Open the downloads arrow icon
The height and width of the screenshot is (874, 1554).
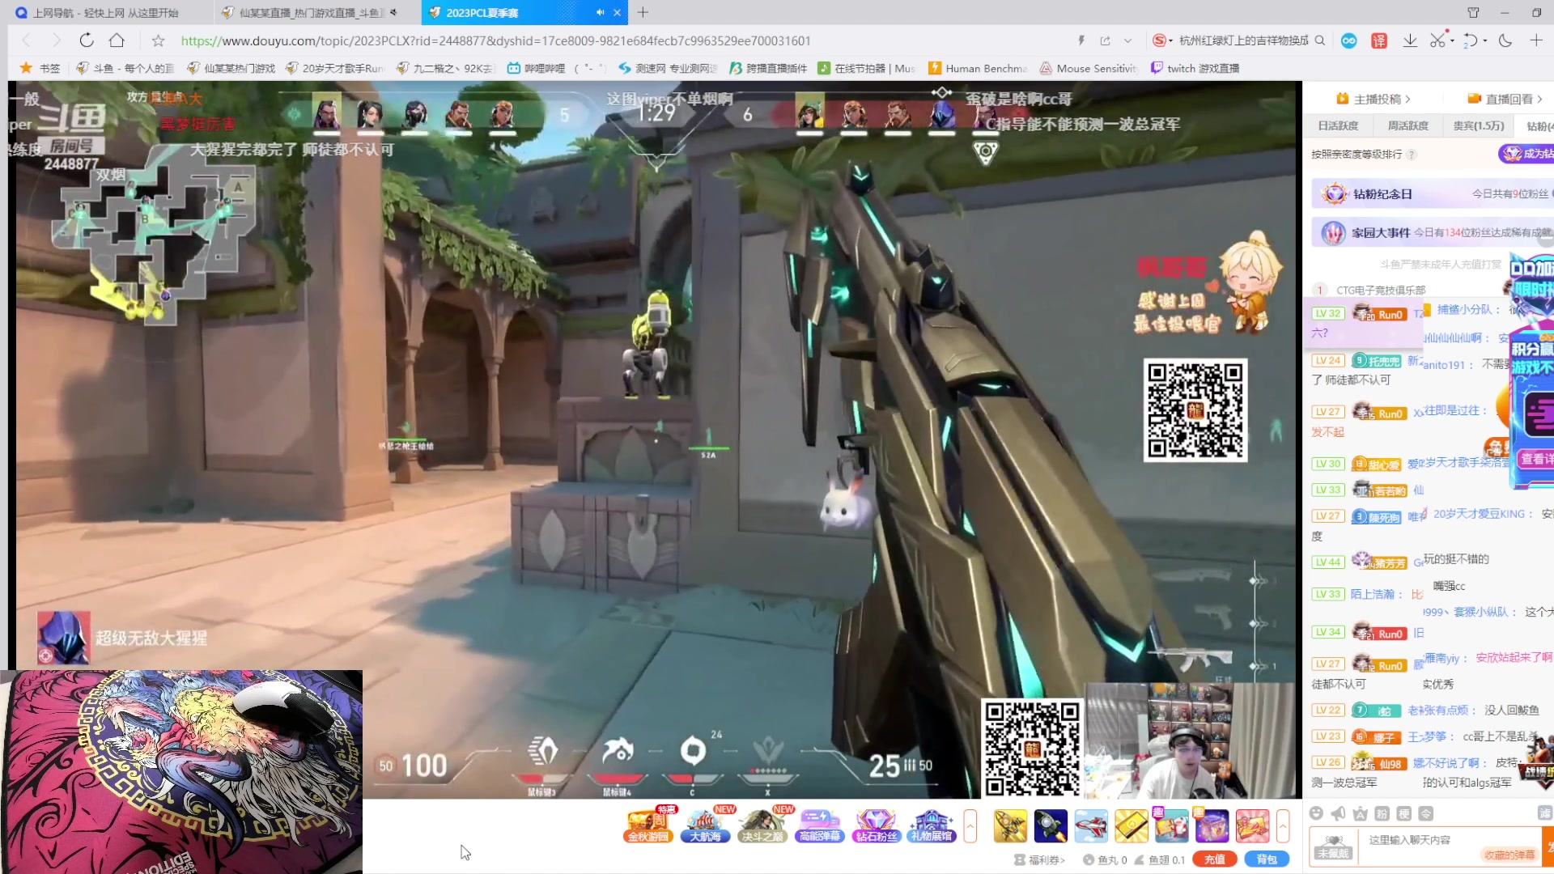pyautogui.click(x=1410, y=40)
